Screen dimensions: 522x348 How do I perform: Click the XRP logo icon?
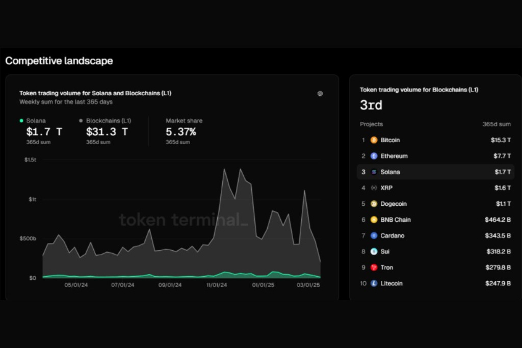point(374,188)
